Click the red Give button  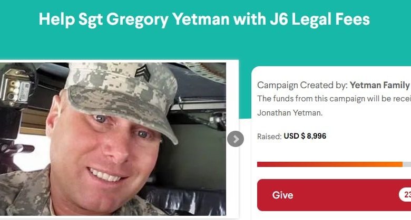pyautogui.click(x=334, y=195)
